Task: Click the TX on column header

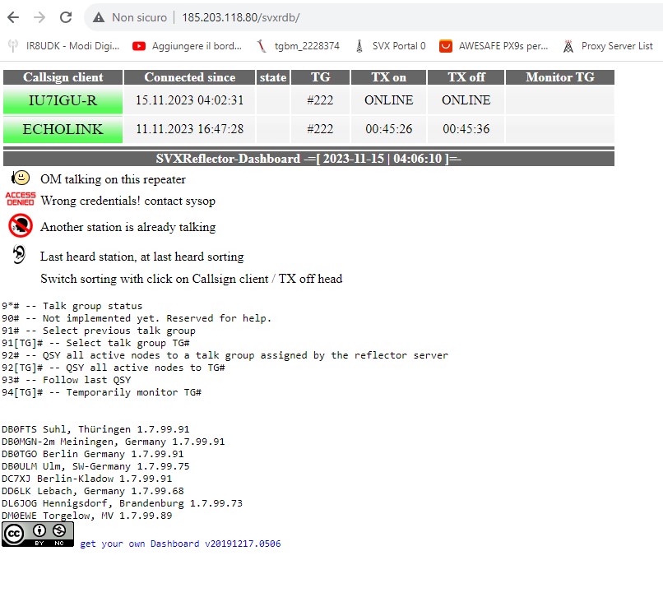Action: point(388,77)
